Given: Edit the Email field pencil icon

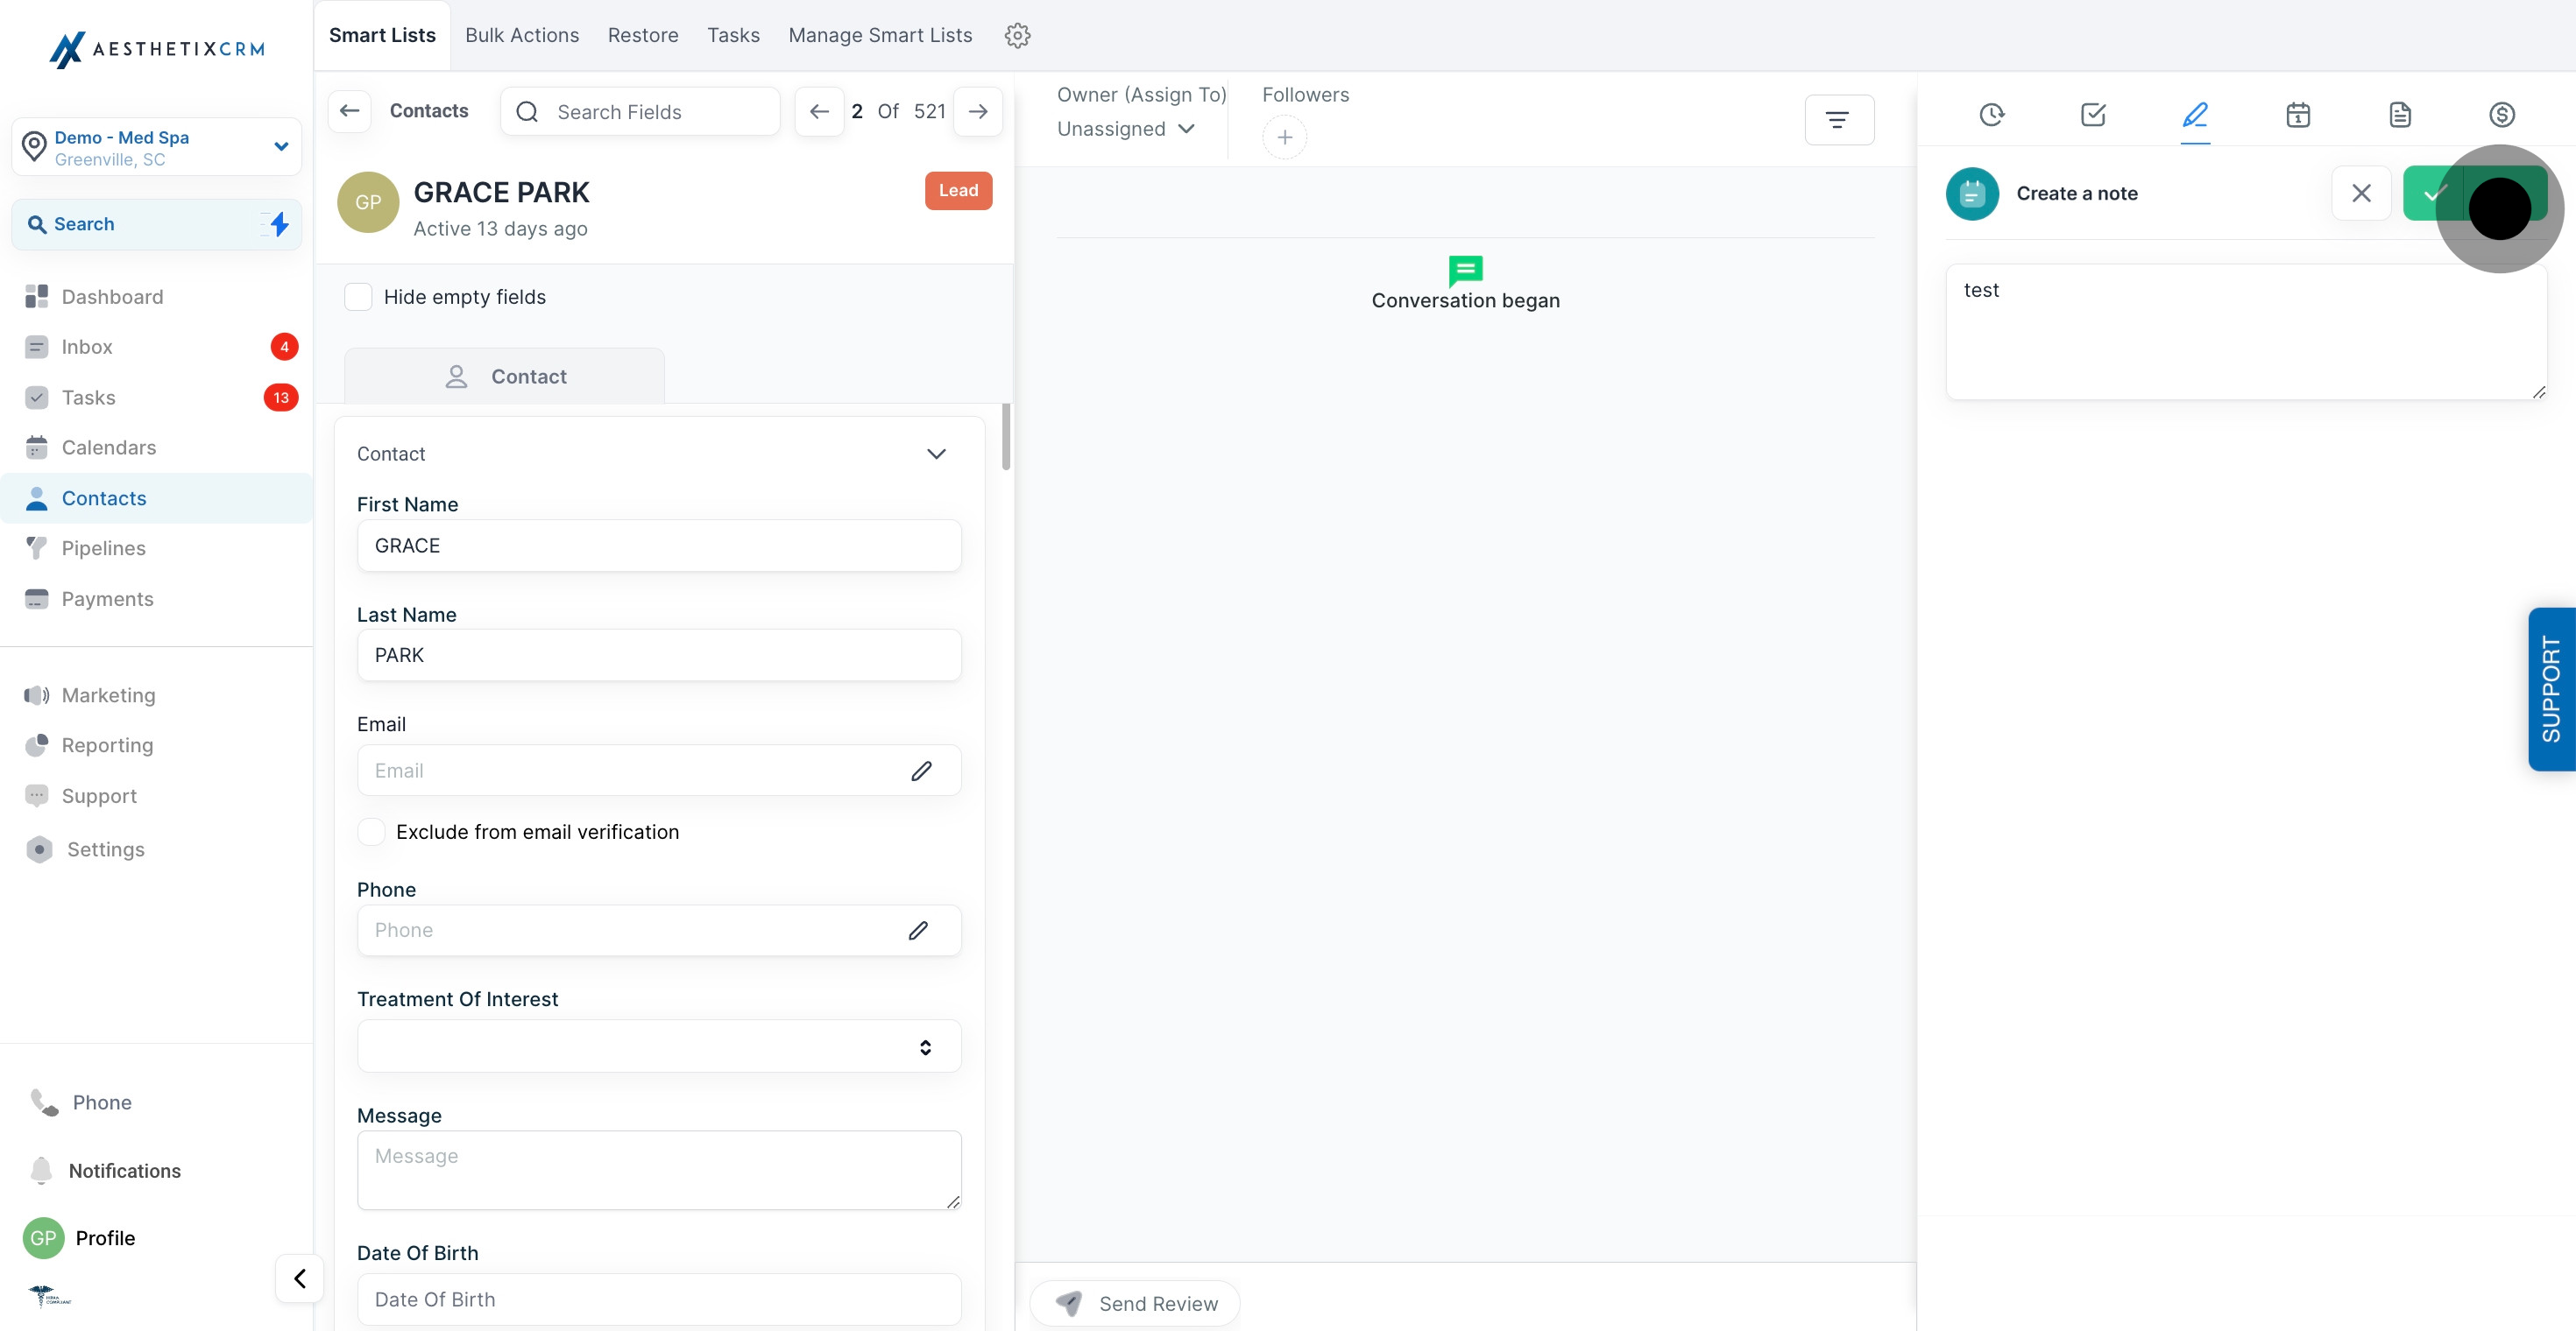Looking at the screenshot, I should 921,771.
